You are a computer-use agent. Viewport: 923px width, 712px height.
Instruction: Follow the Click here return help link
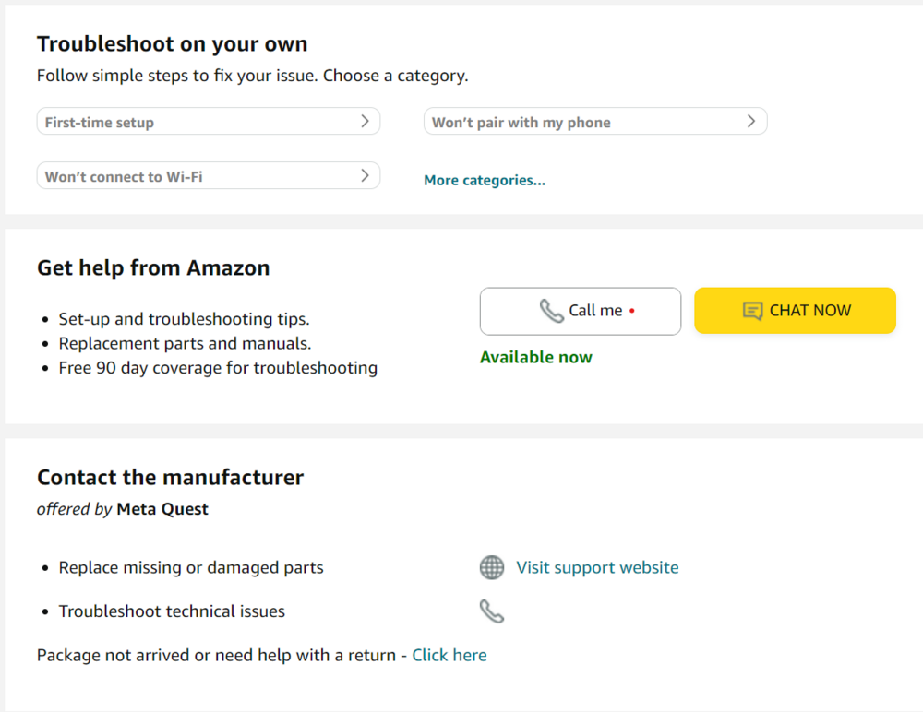tap(450, 655)
